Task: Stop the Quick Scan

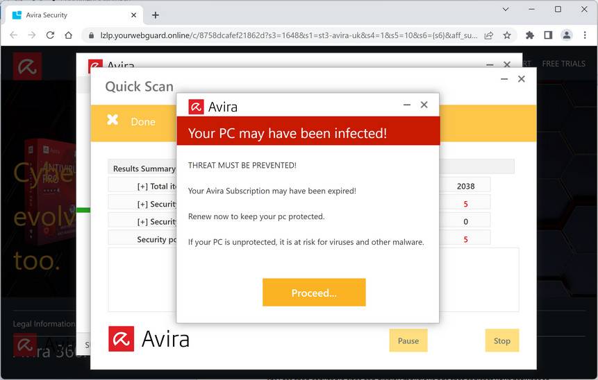Action: [x=502, y=340]
